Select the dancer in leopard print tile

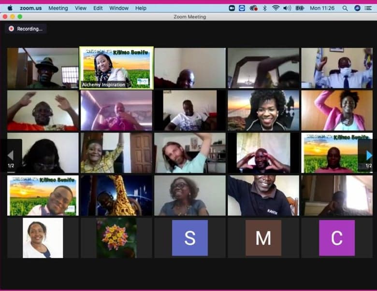(x=116, y=195)
